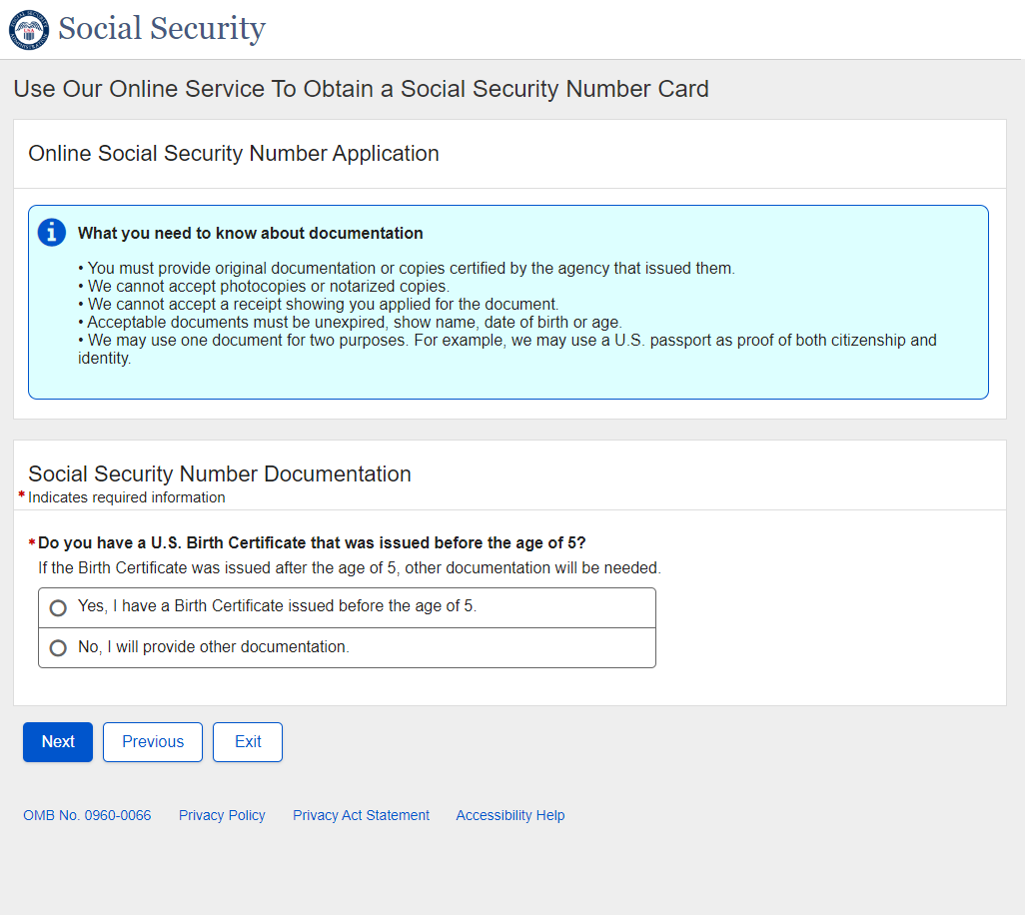This screenshot has width=1025, height=915.
Task: Click the U.S. Birth Certificate question text
Action: pyautogui.click(x=312, y=543)
